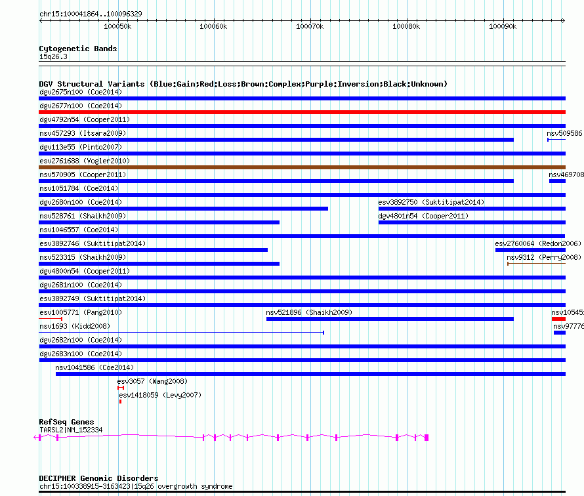Image resolution: width=584 pixels, height=496 pixels.
Task: Click the 100050k ruler mark
Action: tap(117, 26)
